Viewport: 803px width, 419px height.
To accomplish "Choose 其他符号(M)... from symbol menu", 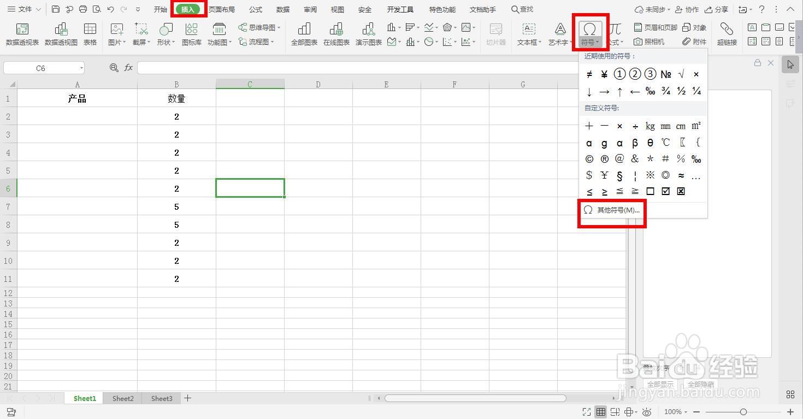I will [x=612, y=210].
